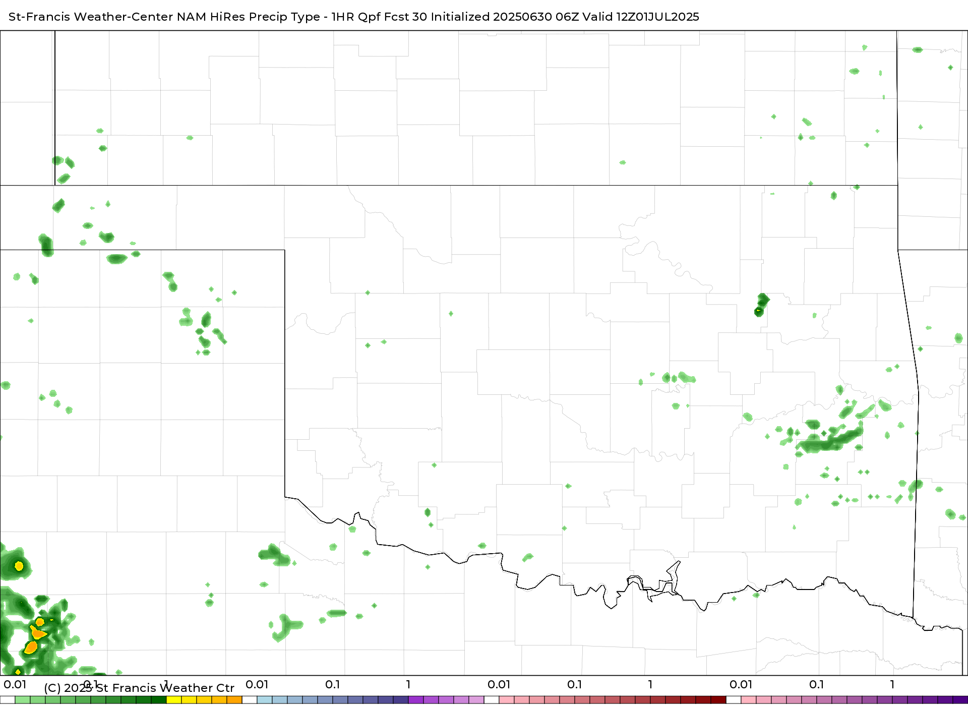Click the '0.01' label above green scale
This screenshot has height=706, width=968.
[x=15, y=685]
